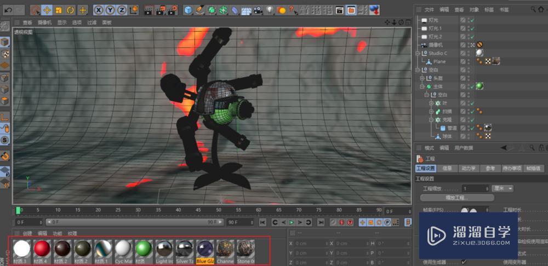
Task: Open the 摄像机 menu in viewport
Action: tap(44, 22)
